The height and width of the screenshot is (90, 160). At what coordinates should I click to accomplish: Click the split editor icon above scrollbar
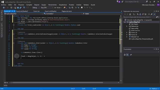pos(121,16)
